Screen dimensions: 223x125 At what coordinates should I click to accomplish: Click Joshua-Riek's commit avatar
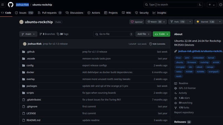tap(25, 44)
